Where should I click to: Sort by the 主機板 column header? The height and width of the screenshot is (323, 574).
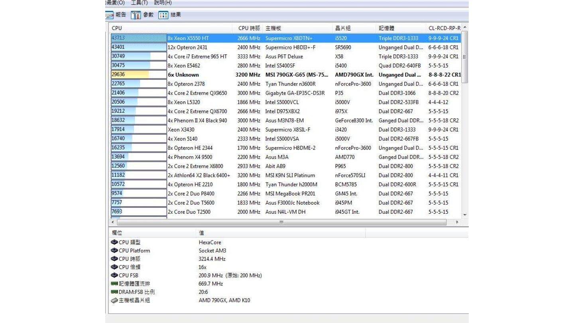click(298, 28)
